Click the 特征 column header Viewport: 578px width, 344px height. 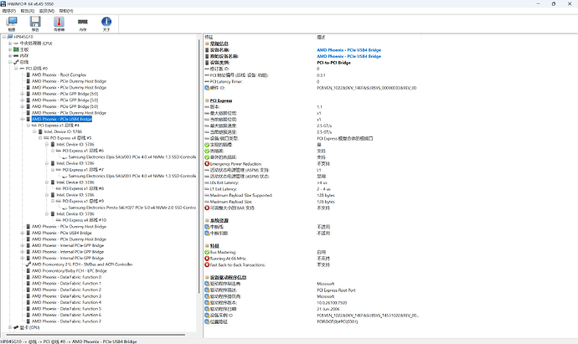point(260,37)
